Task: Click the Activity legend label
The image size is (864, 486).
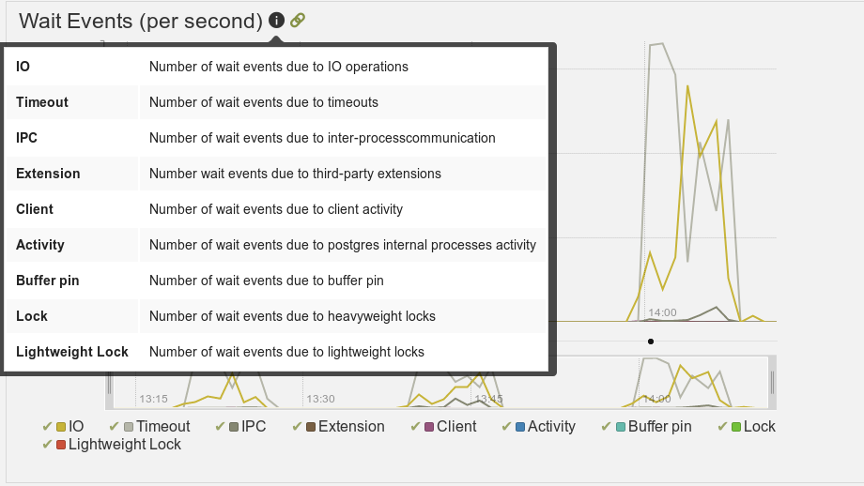Action: pyautogui.click(x=551, y=427)
